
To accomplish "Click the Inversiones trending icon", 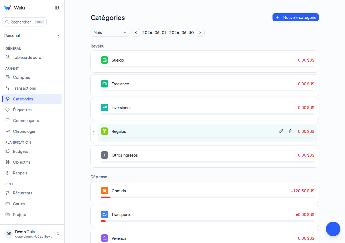I will click(x=105, y=107).
